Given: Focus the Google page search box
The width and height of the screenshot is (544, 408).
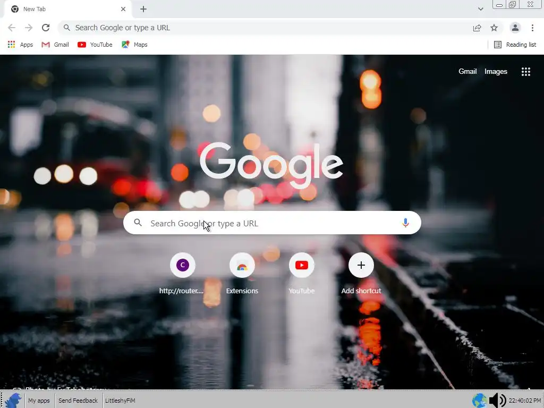Looking at the screenshot, I should (272, 223).
